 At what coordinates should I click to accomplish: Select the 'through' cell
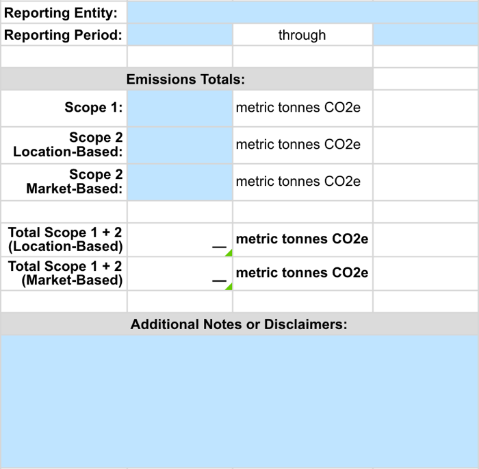(302, 35)
